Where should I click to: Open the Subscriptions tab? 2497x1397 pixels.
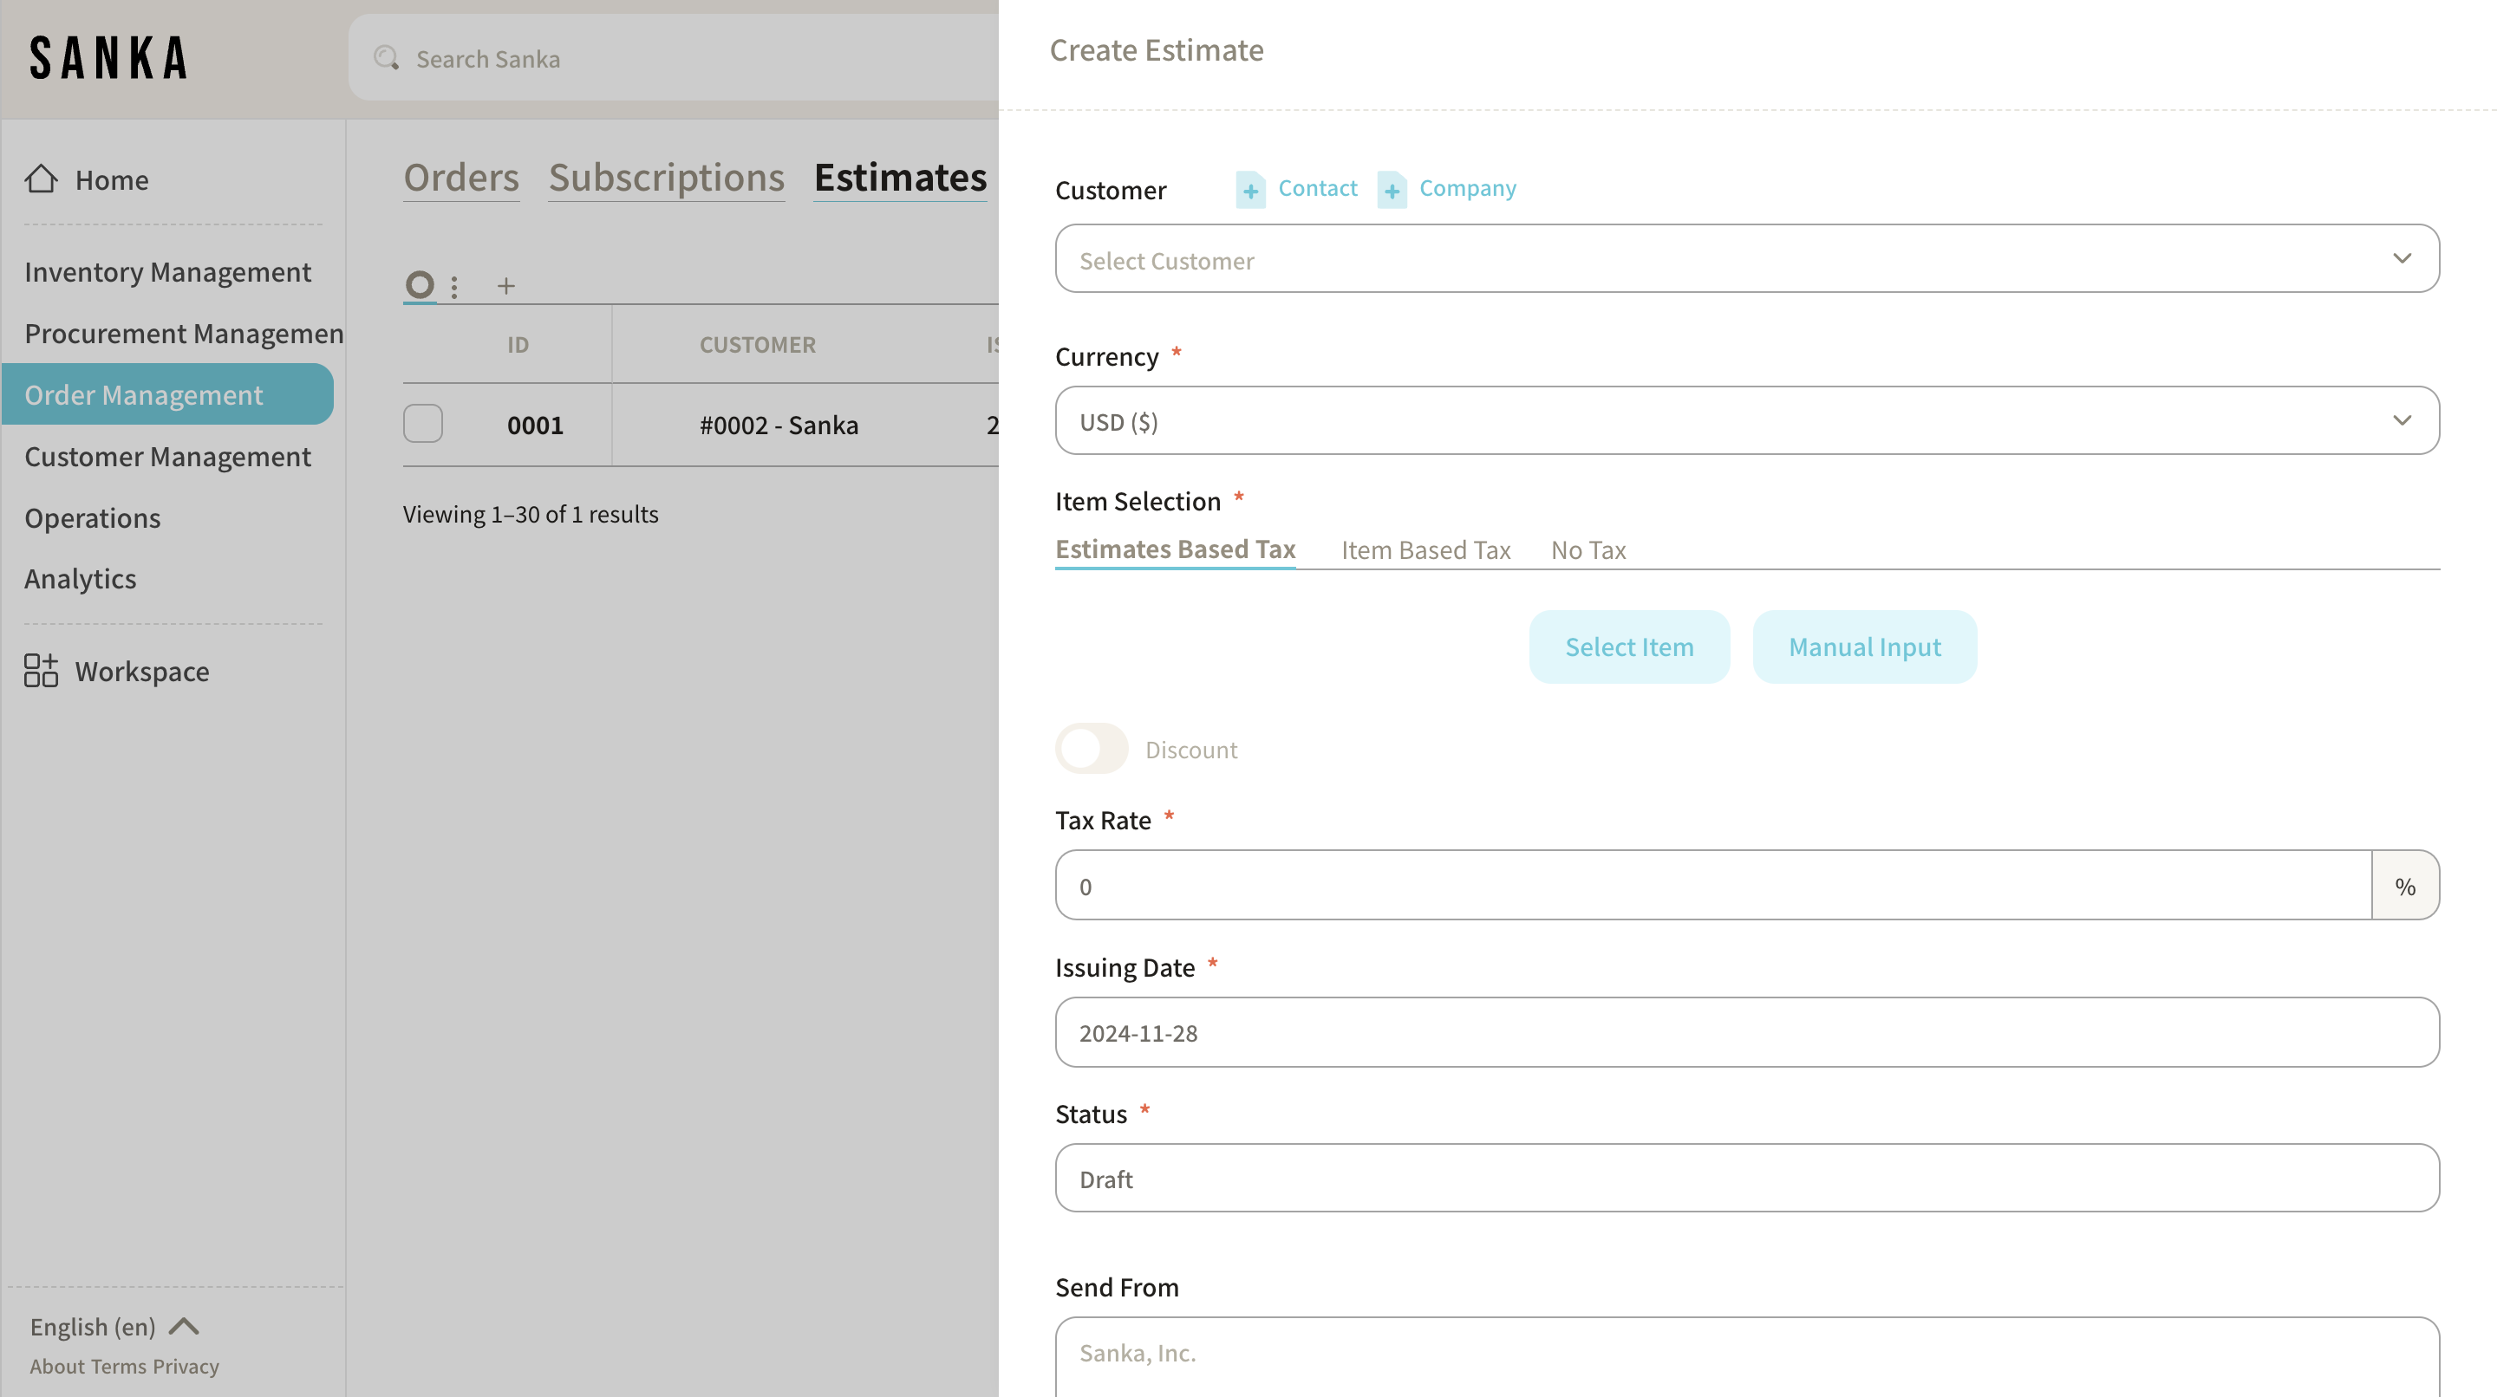[666, 178]
